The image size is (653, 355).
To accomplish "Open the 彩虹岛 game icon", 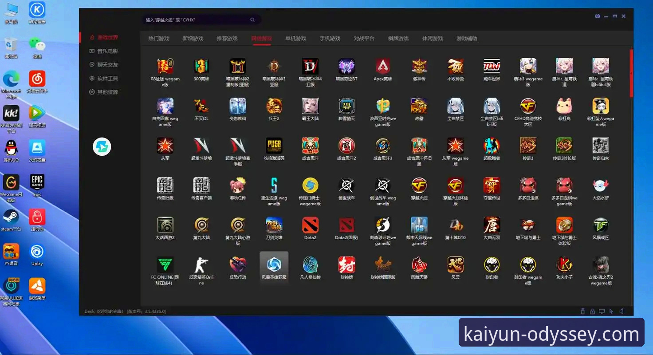I will pyautogui.click(x=564, y=106).
